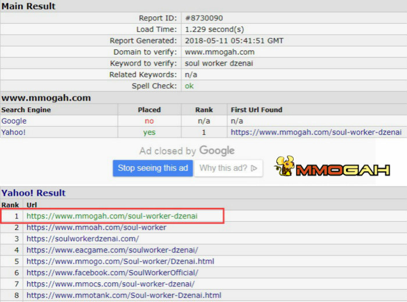
Task: Open the mmotank.com Soul-worker-Dzenai.html link
Action: coord(124,295)
